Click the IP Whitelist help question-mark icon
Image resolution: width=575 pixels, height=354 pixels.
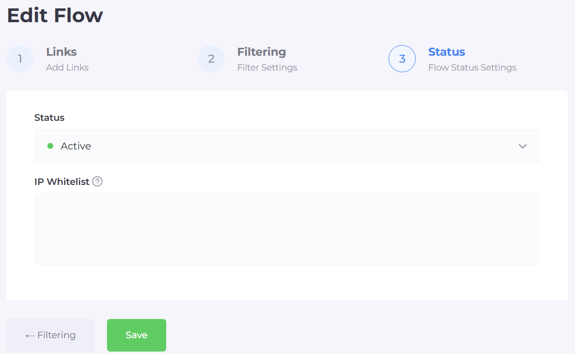point(98,181)
